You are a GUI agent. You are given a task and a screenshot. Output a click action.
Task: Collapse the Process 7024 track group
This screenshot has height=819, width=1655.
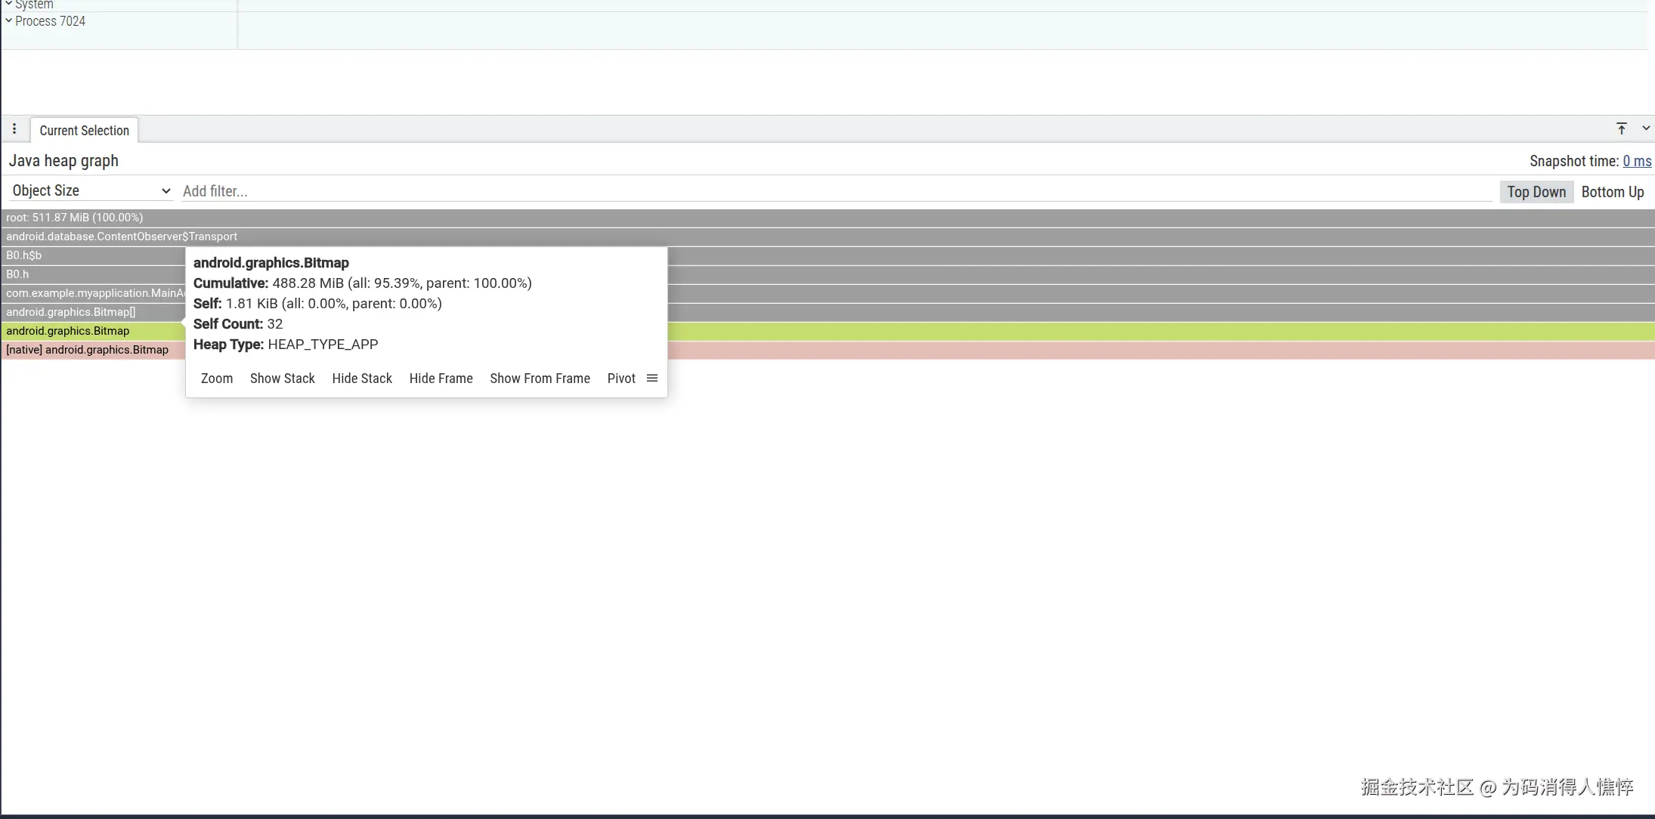(8, 20)
